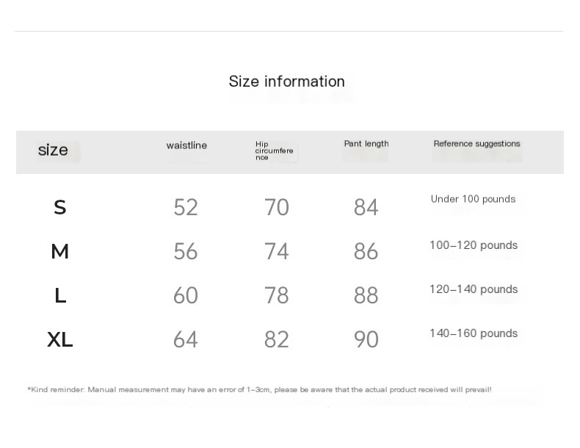Click pant length value 88 for L
580x448 pixels.
366,295
